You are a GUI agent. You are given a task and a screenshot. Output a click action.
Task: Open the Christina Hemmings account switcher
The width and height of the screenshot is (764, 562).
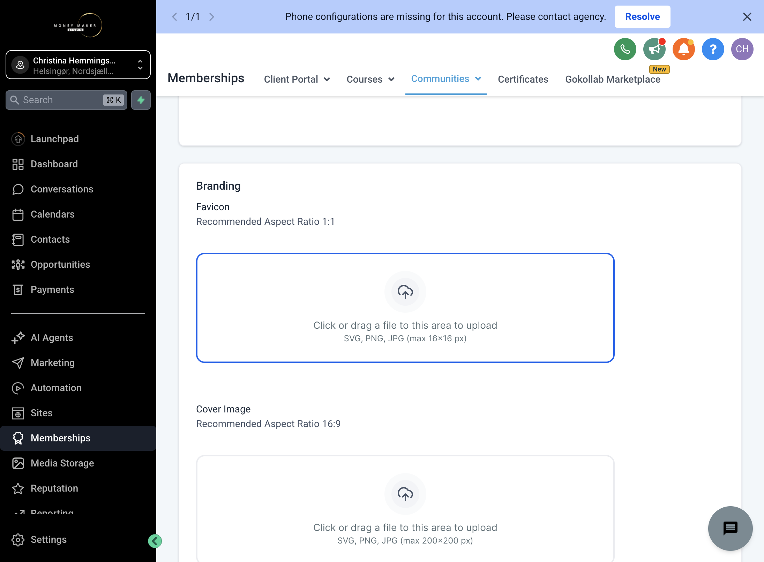point(78,65)
